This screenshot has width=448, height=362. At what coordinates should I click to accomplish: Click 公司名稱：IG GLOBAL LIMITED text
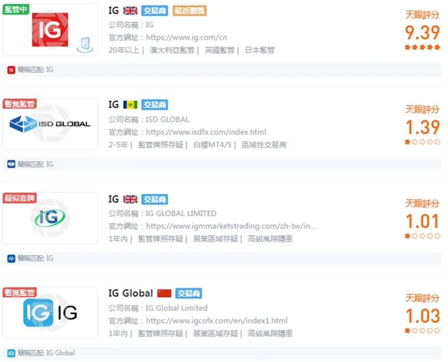tap(163, 213)
